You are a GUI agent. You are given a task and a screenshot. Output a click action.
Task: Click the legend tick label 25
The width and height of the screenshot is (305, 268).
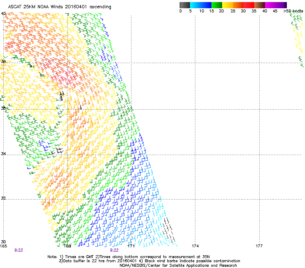(233, 11)
